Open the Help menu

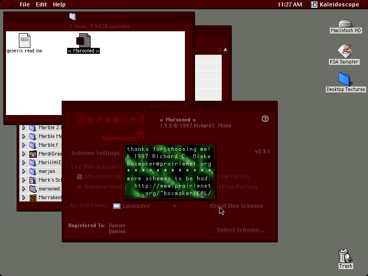point(59,5)
